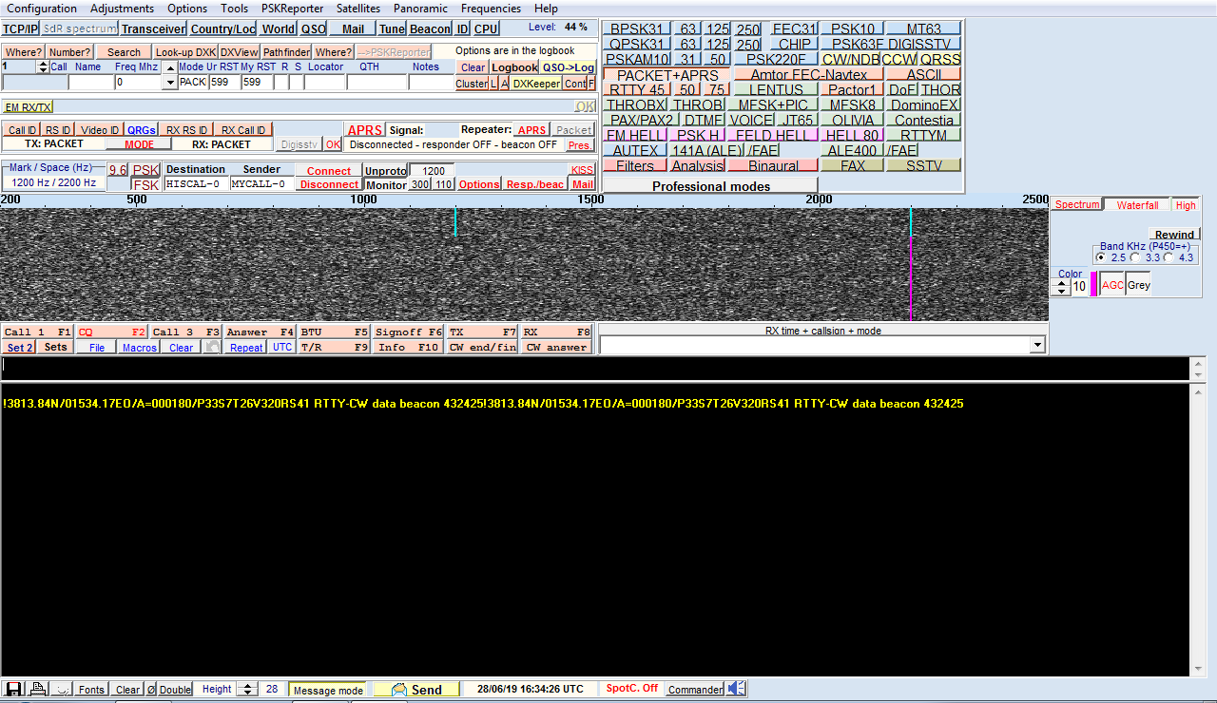Click the Connect button
This screenshot has width=1217, height=703.
329,171
